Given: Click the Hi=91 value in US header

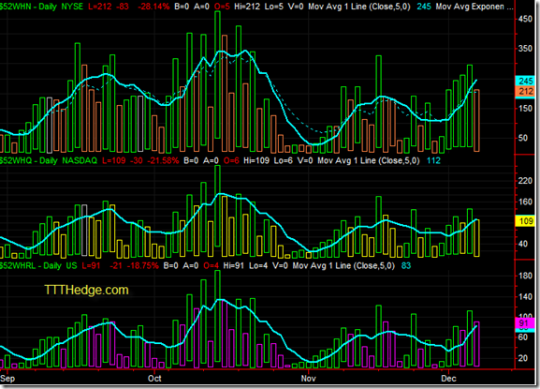Looking at the screenshot, I should tap(234, 265).
